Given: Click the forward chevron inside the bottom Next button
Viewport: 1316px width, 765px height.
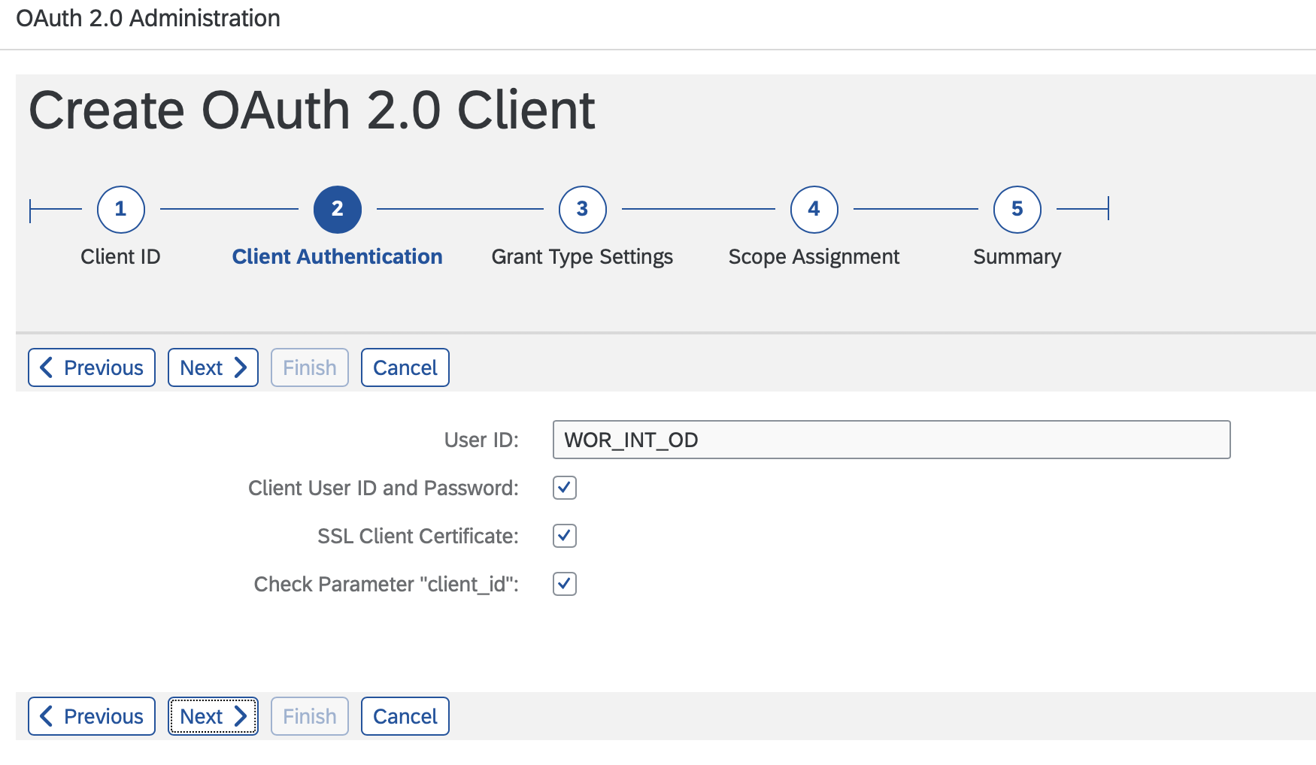Looking at the screenshot, I should click(241, 716).
